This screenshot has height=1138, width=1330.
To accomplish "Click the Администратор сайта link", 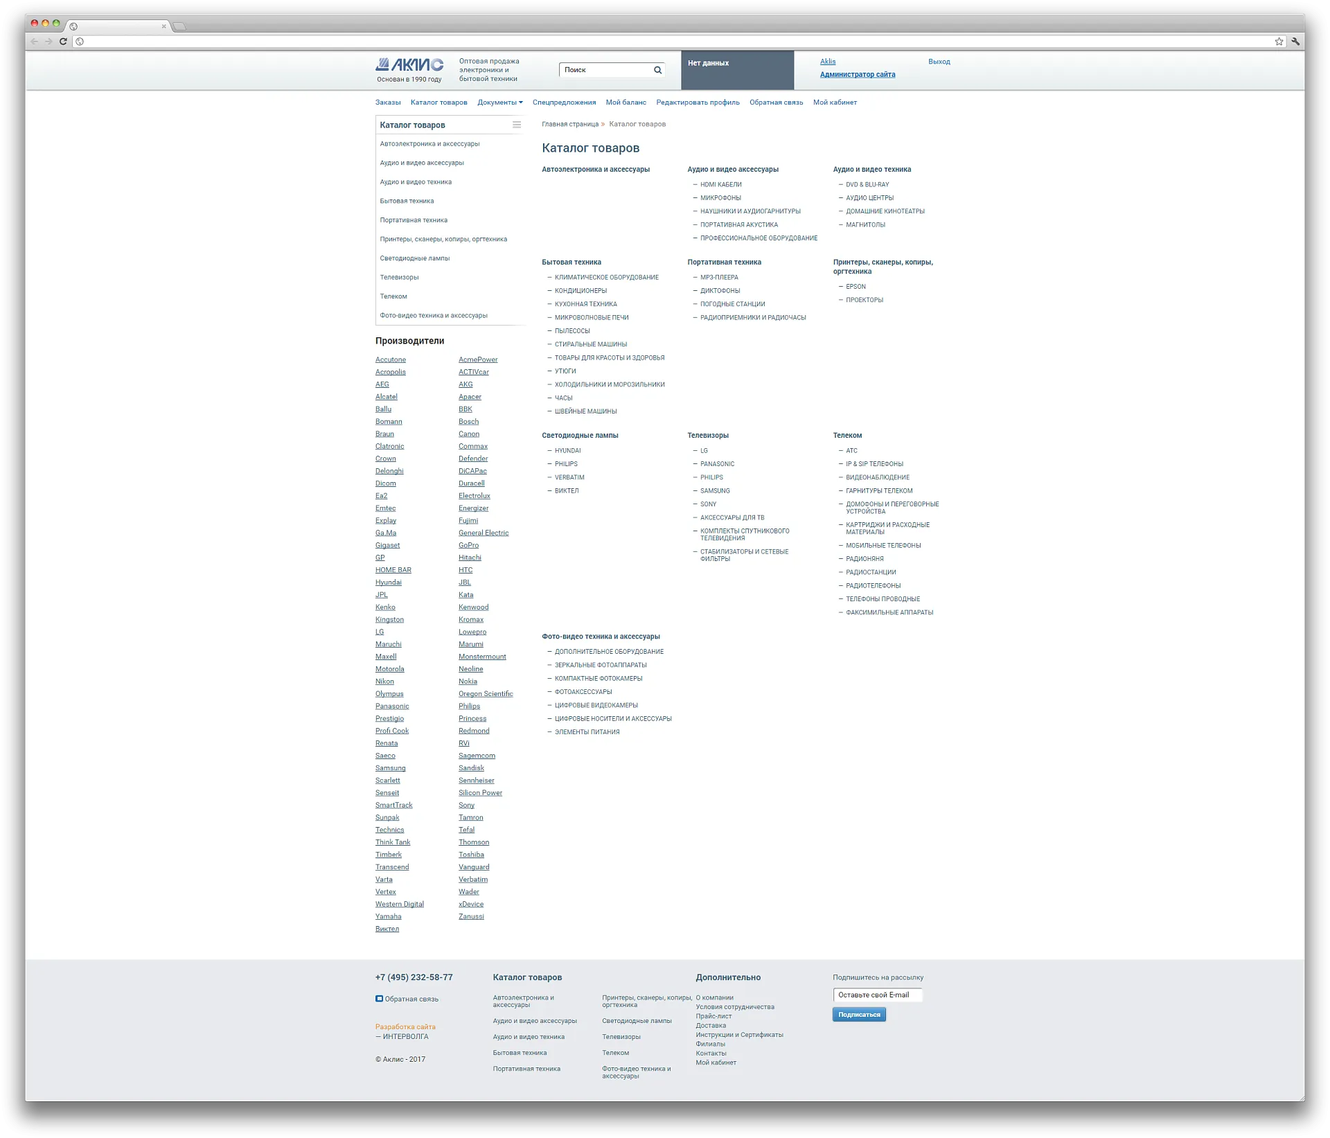I will pos(857,75).
